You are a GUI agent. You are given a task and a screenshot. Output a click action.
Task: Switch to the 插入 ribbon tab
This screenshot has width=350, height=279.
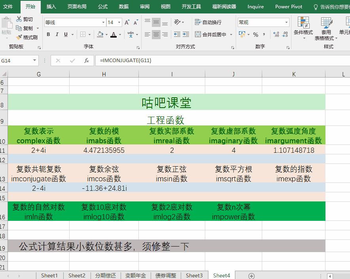(52, 6)
